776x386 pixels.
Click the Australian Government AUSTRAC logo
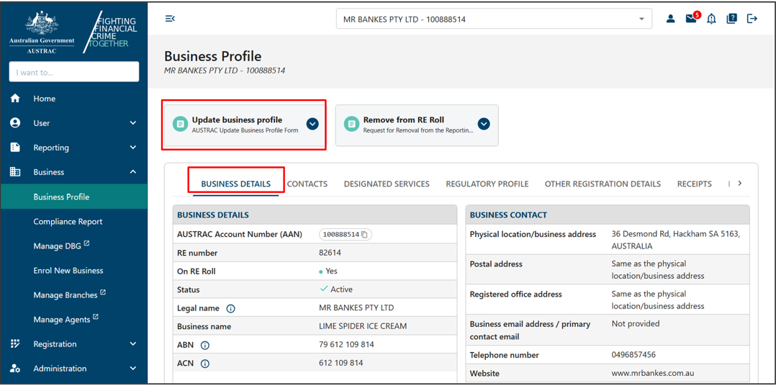pyautogui.click(x=42, y=32)
